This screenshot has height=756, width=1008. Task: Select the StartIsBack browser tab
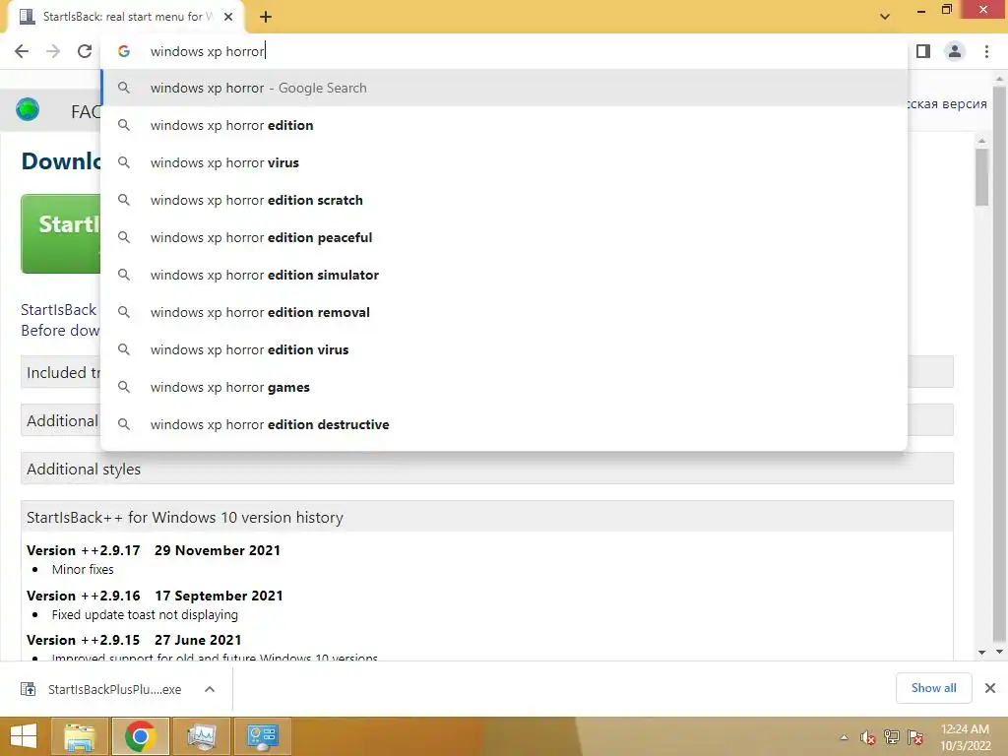(x=125, y=17)
